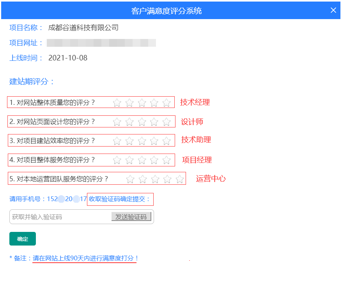
Task: Click the 90-day rating reminder note
Action: click(x=86, y=258)
